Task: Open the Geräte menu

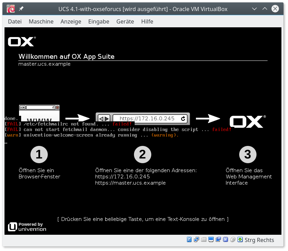Action: tap(125, 21)
